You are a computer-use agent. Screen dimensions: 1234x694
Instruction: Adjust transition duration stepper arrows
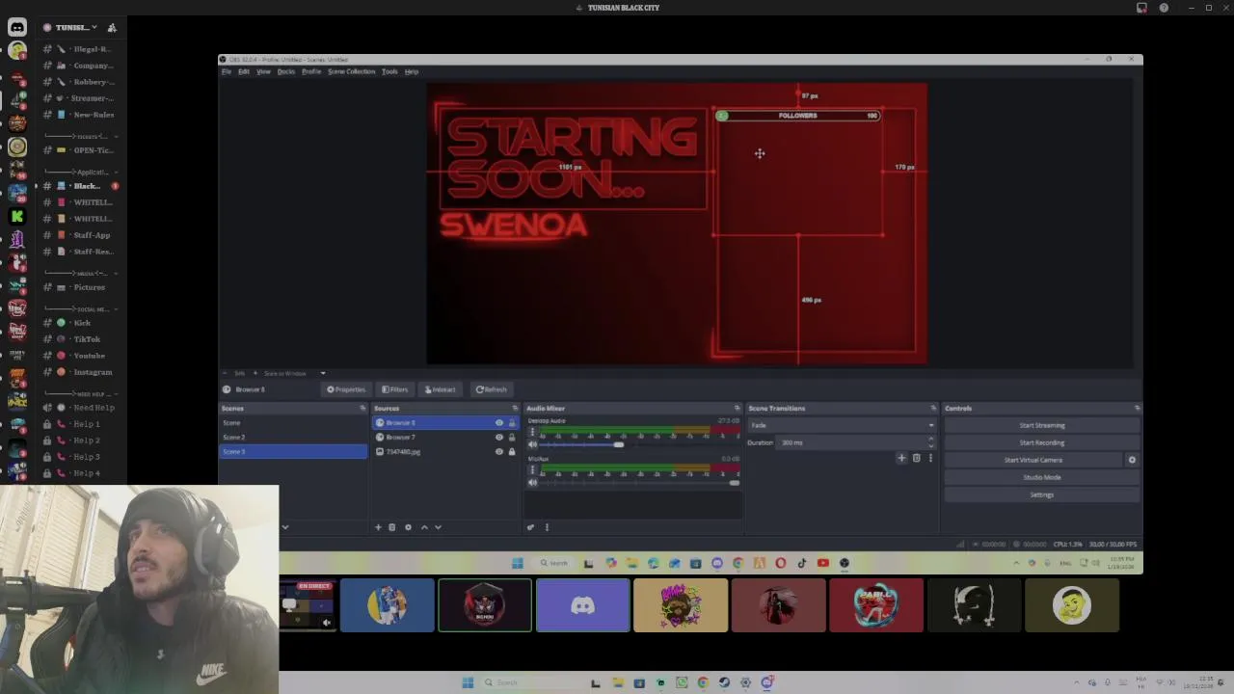point(930,442)
